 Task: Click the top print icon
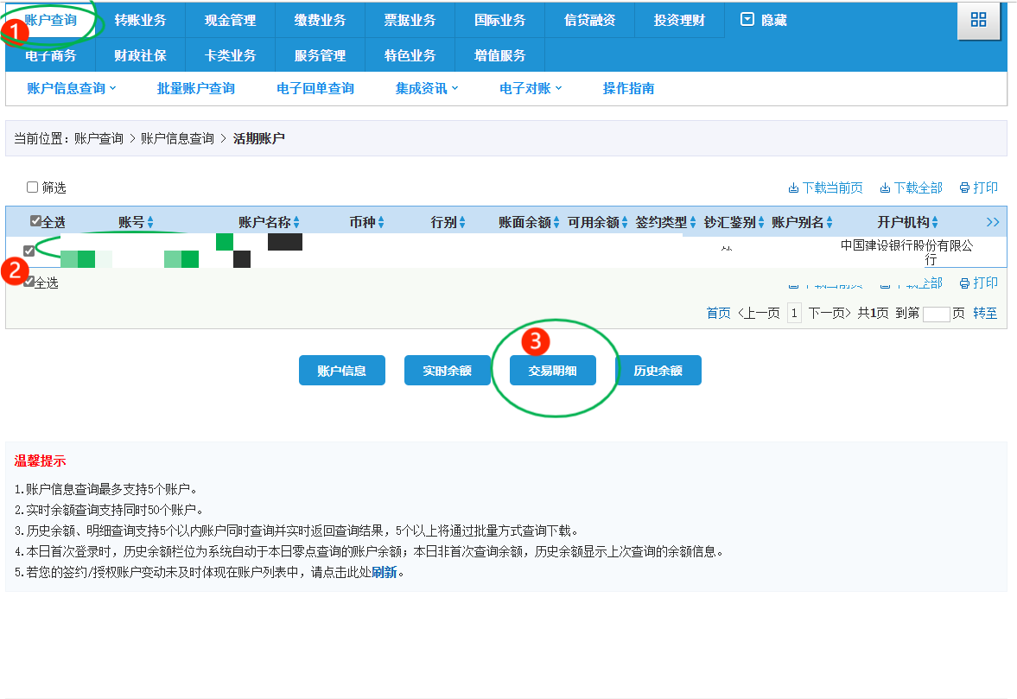pyautogui.click(x=964, y=188)
